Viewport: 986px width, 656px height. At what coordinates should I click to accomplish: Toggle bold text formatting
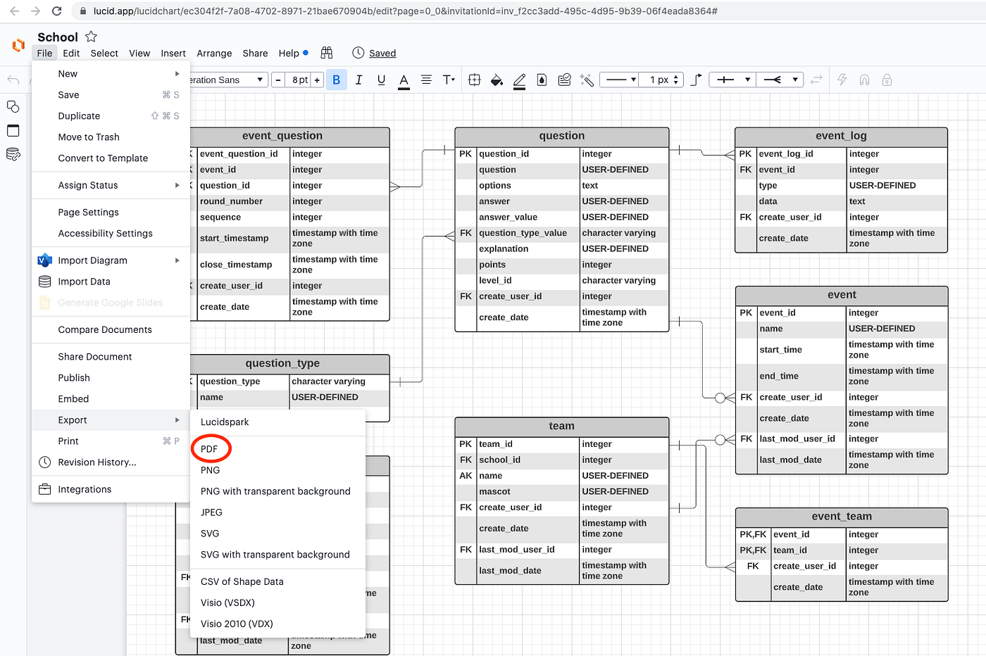[336, 80]
